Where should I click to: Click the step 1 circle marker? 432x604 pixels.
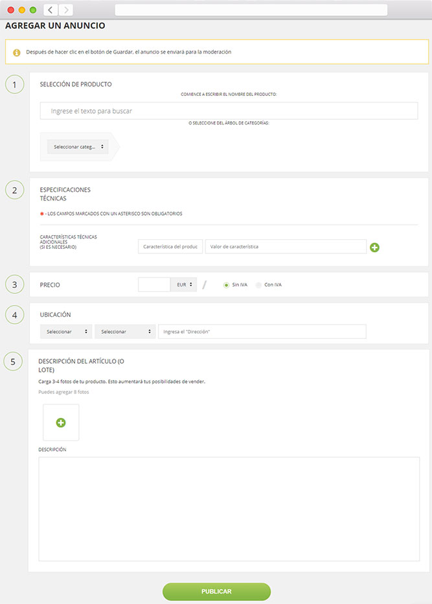(14, 84)
